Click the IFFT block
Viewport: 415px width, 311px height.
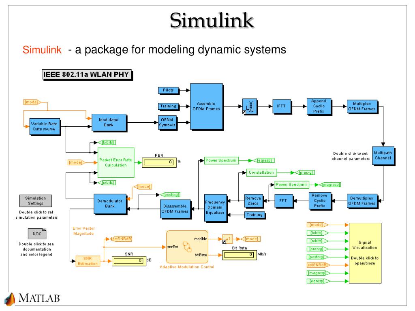tap(282, 107)
